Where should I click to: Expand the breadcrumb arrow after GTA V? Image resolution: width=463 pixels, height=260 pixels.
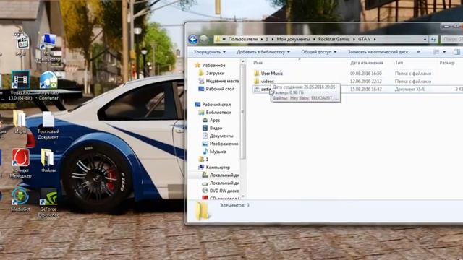click(x=375, y=39)
